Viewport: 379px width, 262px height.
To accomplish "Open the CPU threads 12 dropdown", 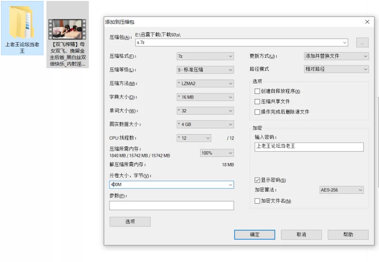I will point(194,138).
